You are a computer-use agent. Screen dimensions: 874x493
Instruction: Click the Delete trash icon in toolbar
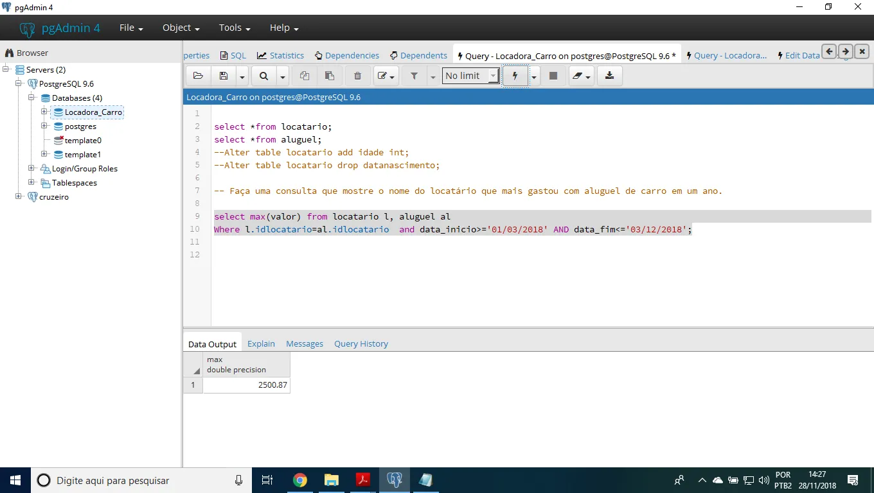357,76
